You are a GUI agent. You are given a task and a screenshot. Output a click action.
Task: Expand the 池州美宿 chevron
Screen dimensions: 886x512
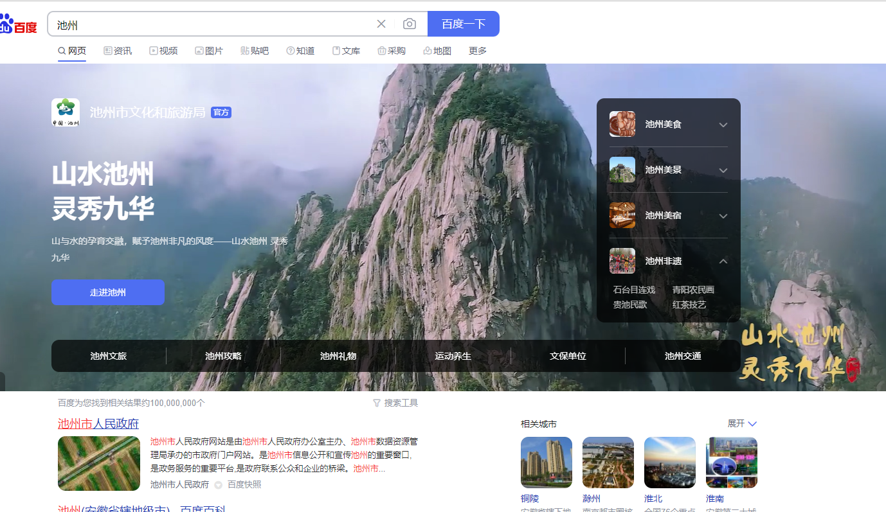click(723, 216)
